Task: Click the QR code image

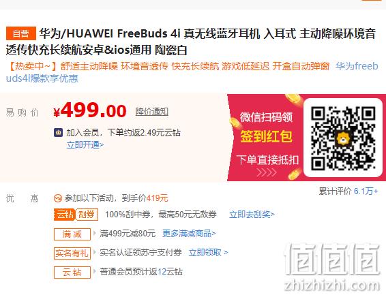Action: tap(343, 138)
